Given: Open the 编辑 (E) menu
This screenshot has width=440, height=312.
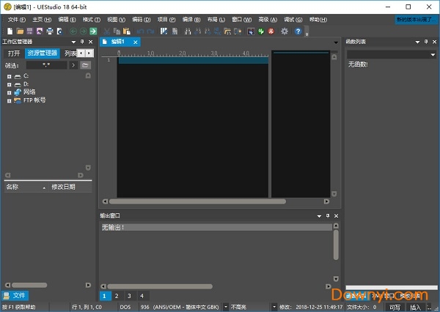Looking at the screenshot, I should pos(67,20).
